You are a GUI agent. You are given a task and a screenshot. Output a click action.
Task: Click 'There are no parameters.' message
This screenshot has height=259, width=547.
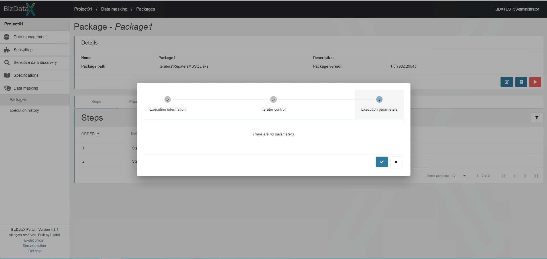click(274, 134)
